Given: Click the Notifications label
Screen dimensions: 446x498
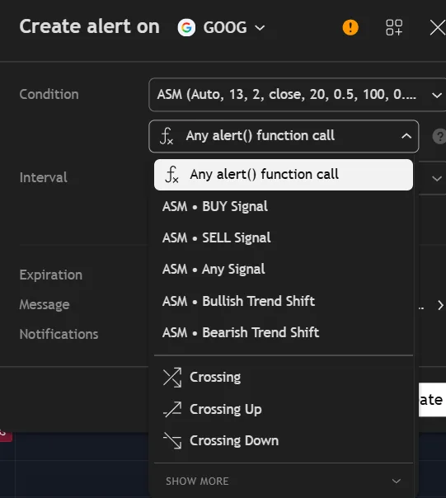Looking at the screenshot, I should point(59,334).
